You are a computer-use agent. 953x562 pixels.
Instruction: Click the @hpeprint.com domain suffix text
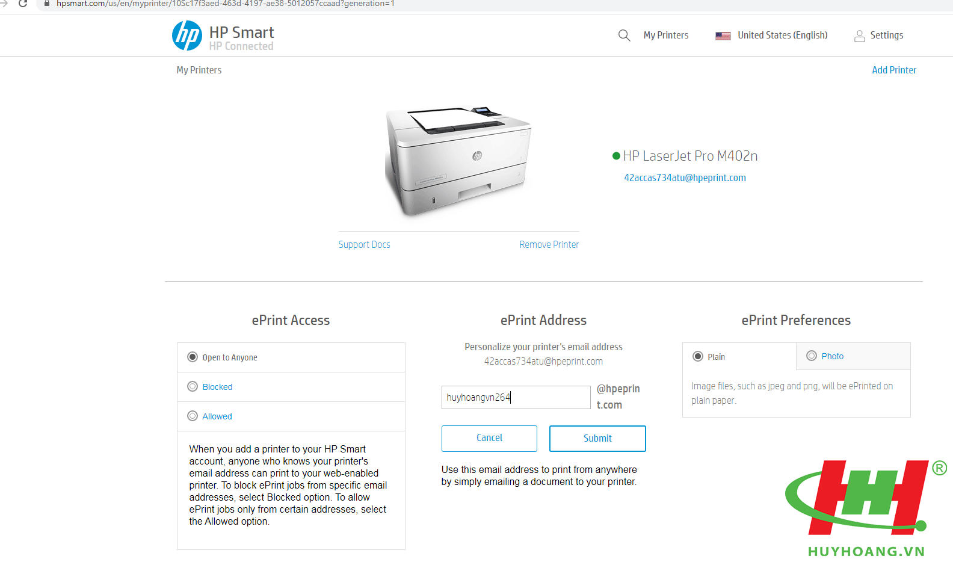(618, 397)
